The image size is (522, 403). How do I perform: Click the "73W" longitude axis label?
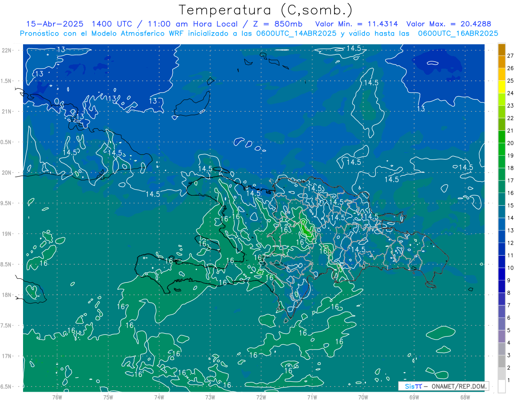pos(210,397)
